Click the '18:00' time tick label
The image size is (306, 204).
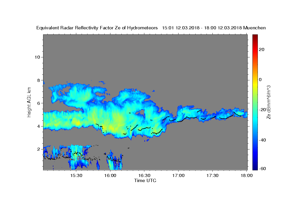click(246, 175)
